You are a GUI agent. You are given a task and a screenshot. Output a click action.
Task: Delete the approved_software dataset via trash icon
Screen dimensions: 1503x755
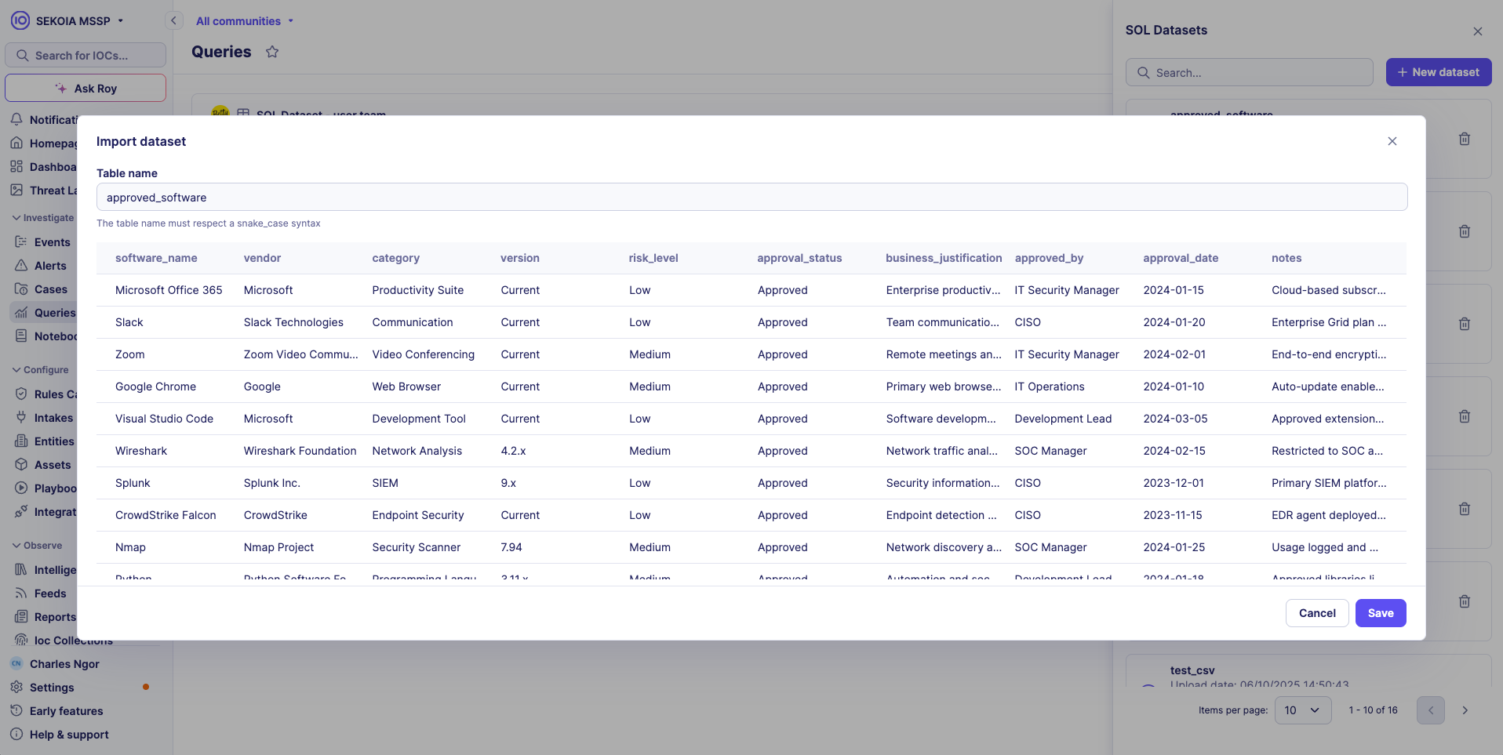[1464, 139]
